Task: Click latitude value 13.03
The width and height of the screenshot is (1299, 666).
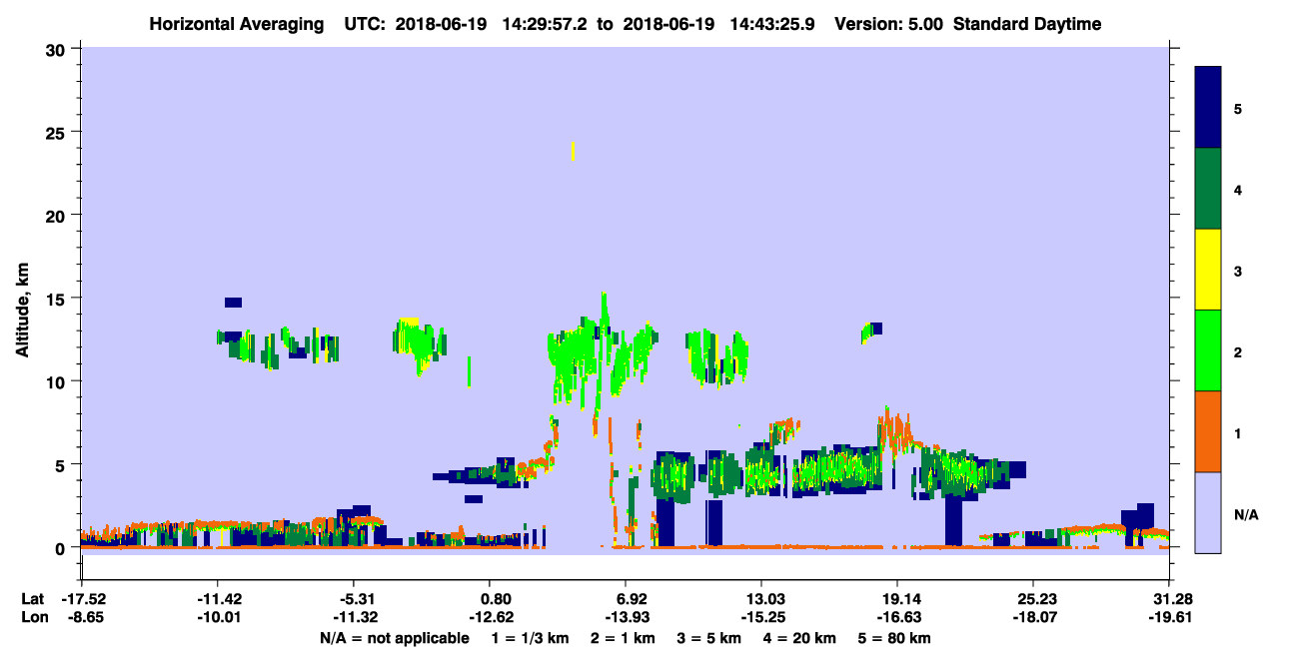Action: click(x=765, y=599)
